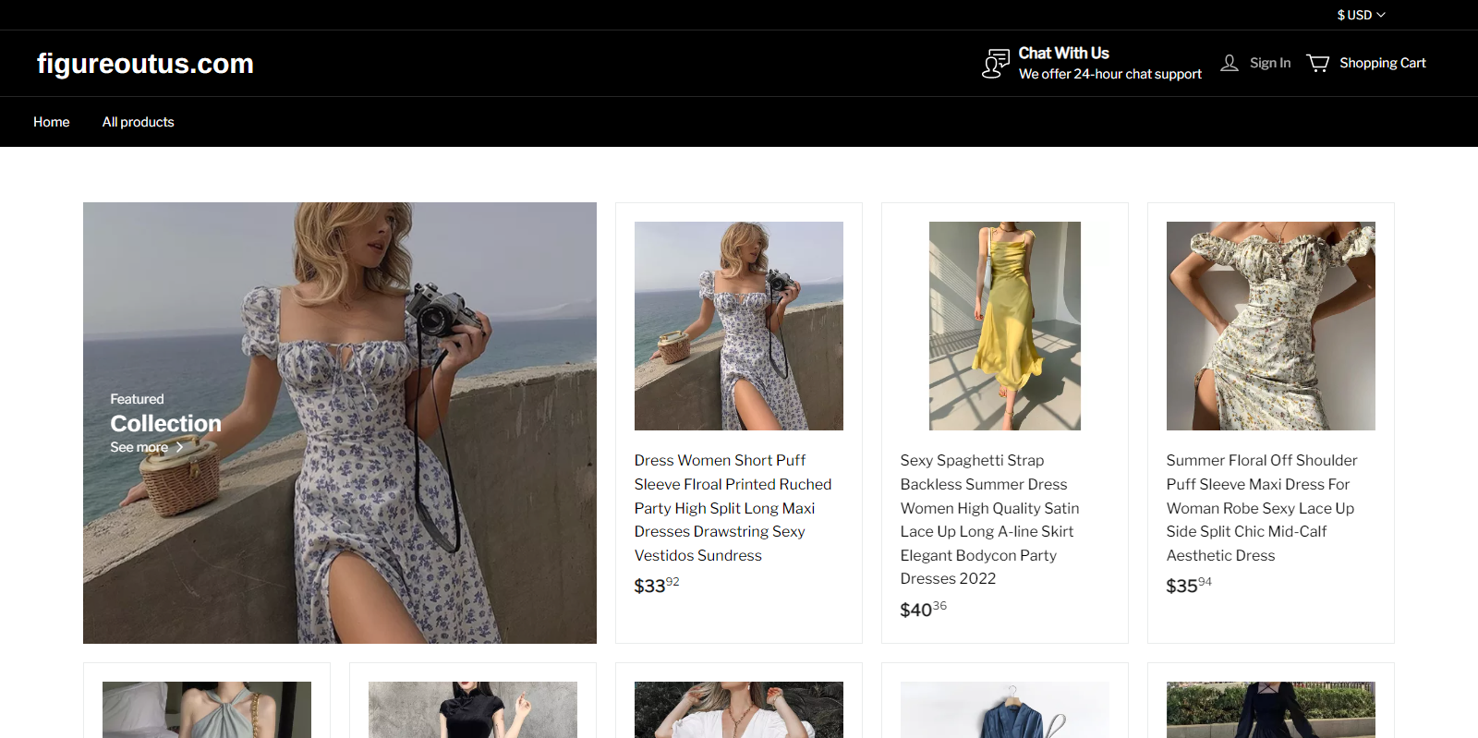Screen dimensions: 1478x738
Task: Open the Shopping Cart link
Action: point(1383,63)
